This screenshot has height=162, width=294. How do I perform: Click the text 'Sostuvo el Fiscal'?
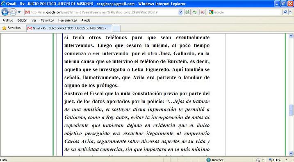coord(84,93)
